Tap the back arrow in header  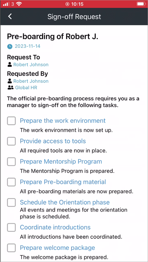(10, 17)
